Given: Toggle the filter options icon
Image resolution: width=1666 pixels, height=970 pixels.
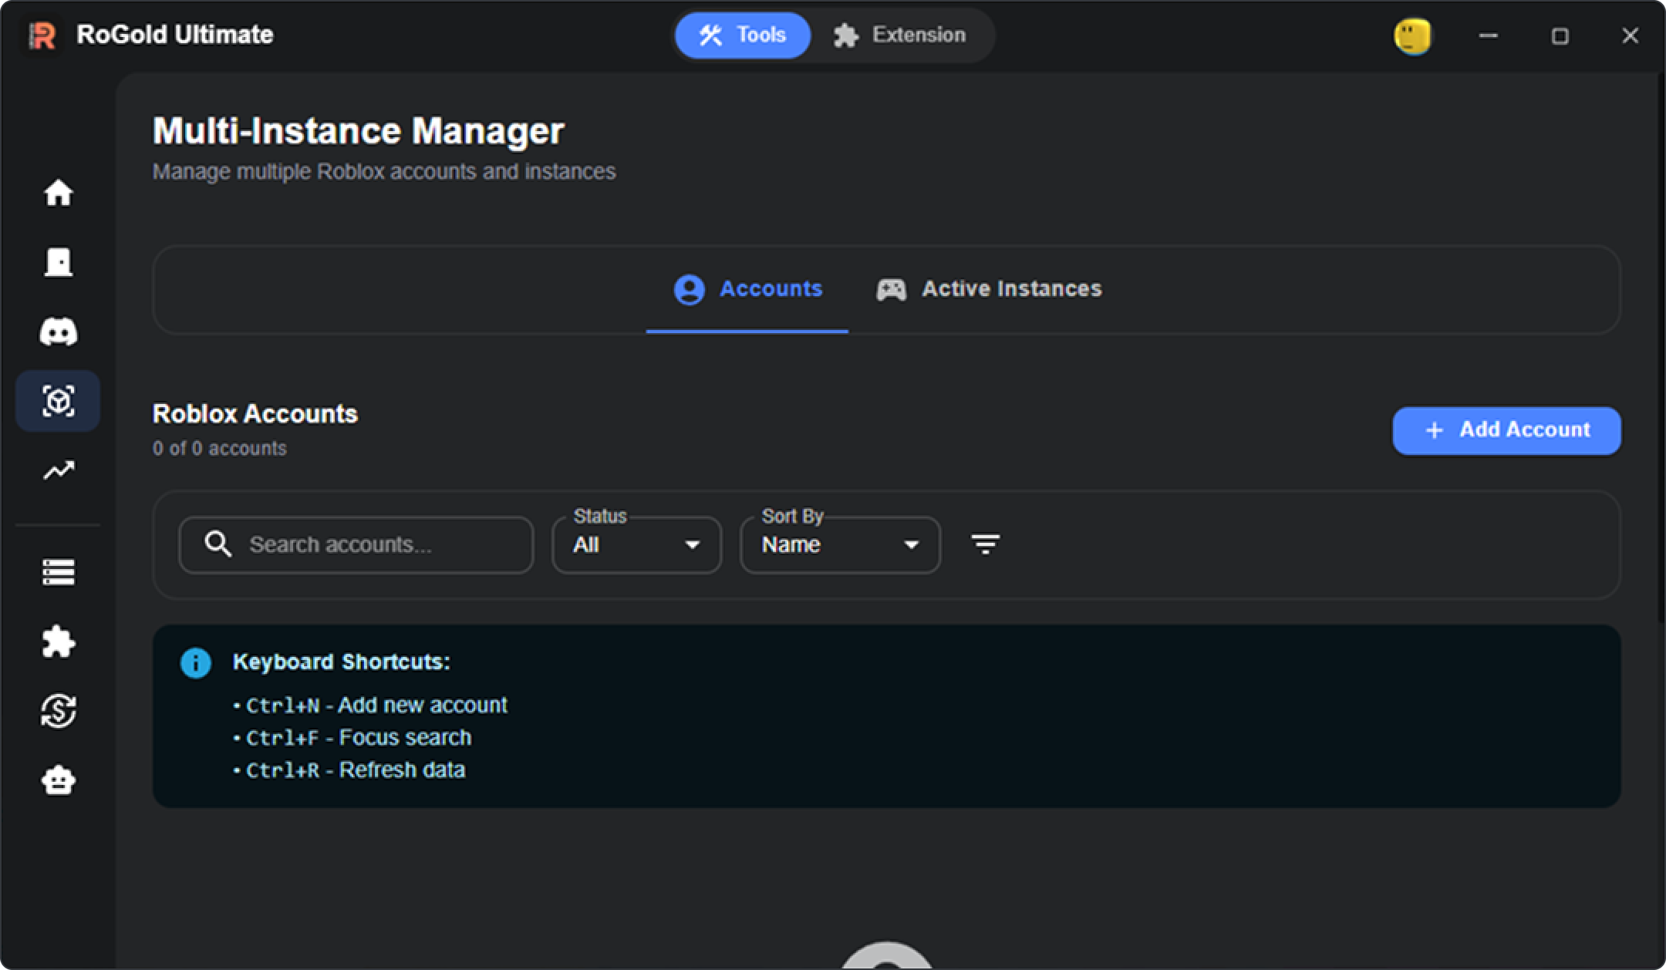Looking at the screenshot, I should 985,544.
